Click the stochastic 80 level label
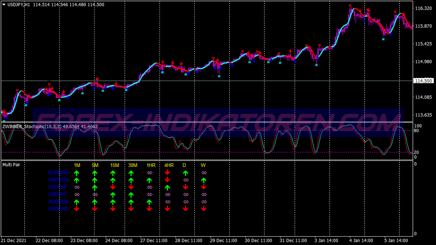Screen dimensions: 436x245 click(416, 131)
